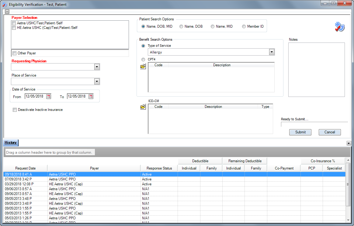Click the Remaining Deductible group header

[x=245, y=161]
